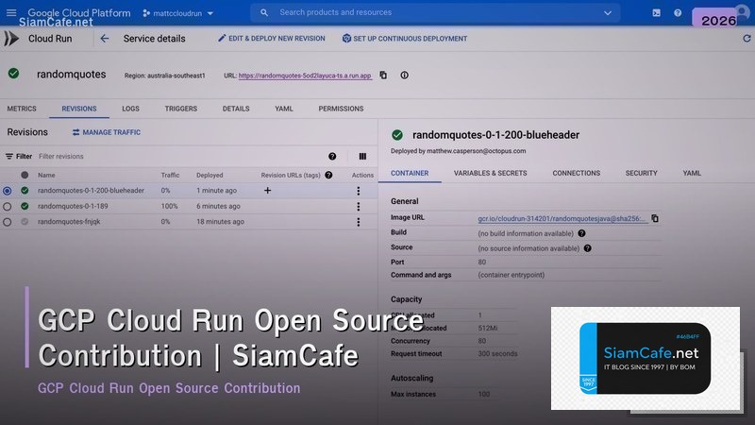Click the search magnifier icon
755x425 pixels.
[x=264, y=12]
